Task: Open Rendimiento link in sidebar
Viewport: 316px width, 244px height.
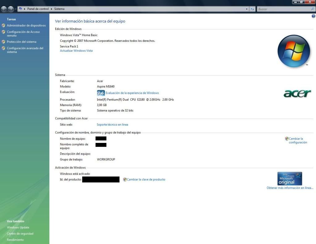Action: click(15, 240)
